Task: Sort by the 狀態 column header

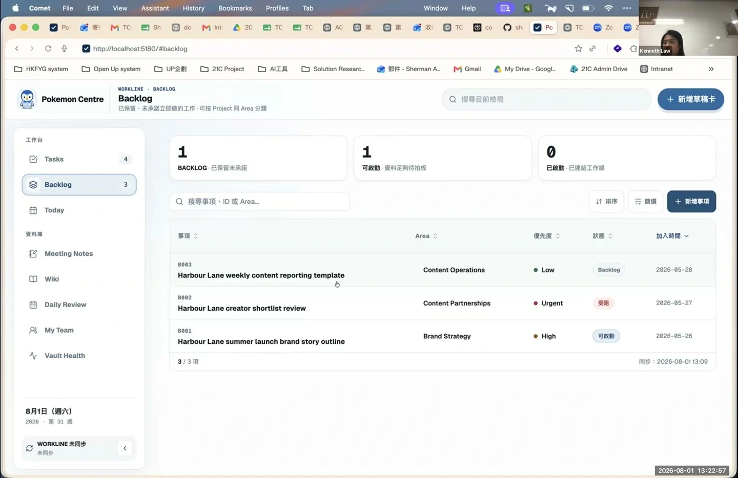Action: click(x=603, y=236)
